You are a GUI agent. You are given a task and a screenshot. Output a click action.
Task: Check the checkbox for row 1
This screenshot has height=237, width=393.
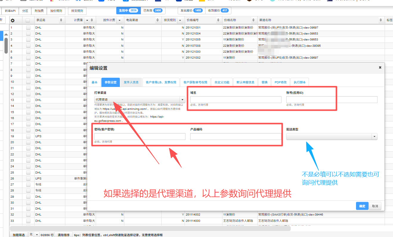(x=28, y=27)
